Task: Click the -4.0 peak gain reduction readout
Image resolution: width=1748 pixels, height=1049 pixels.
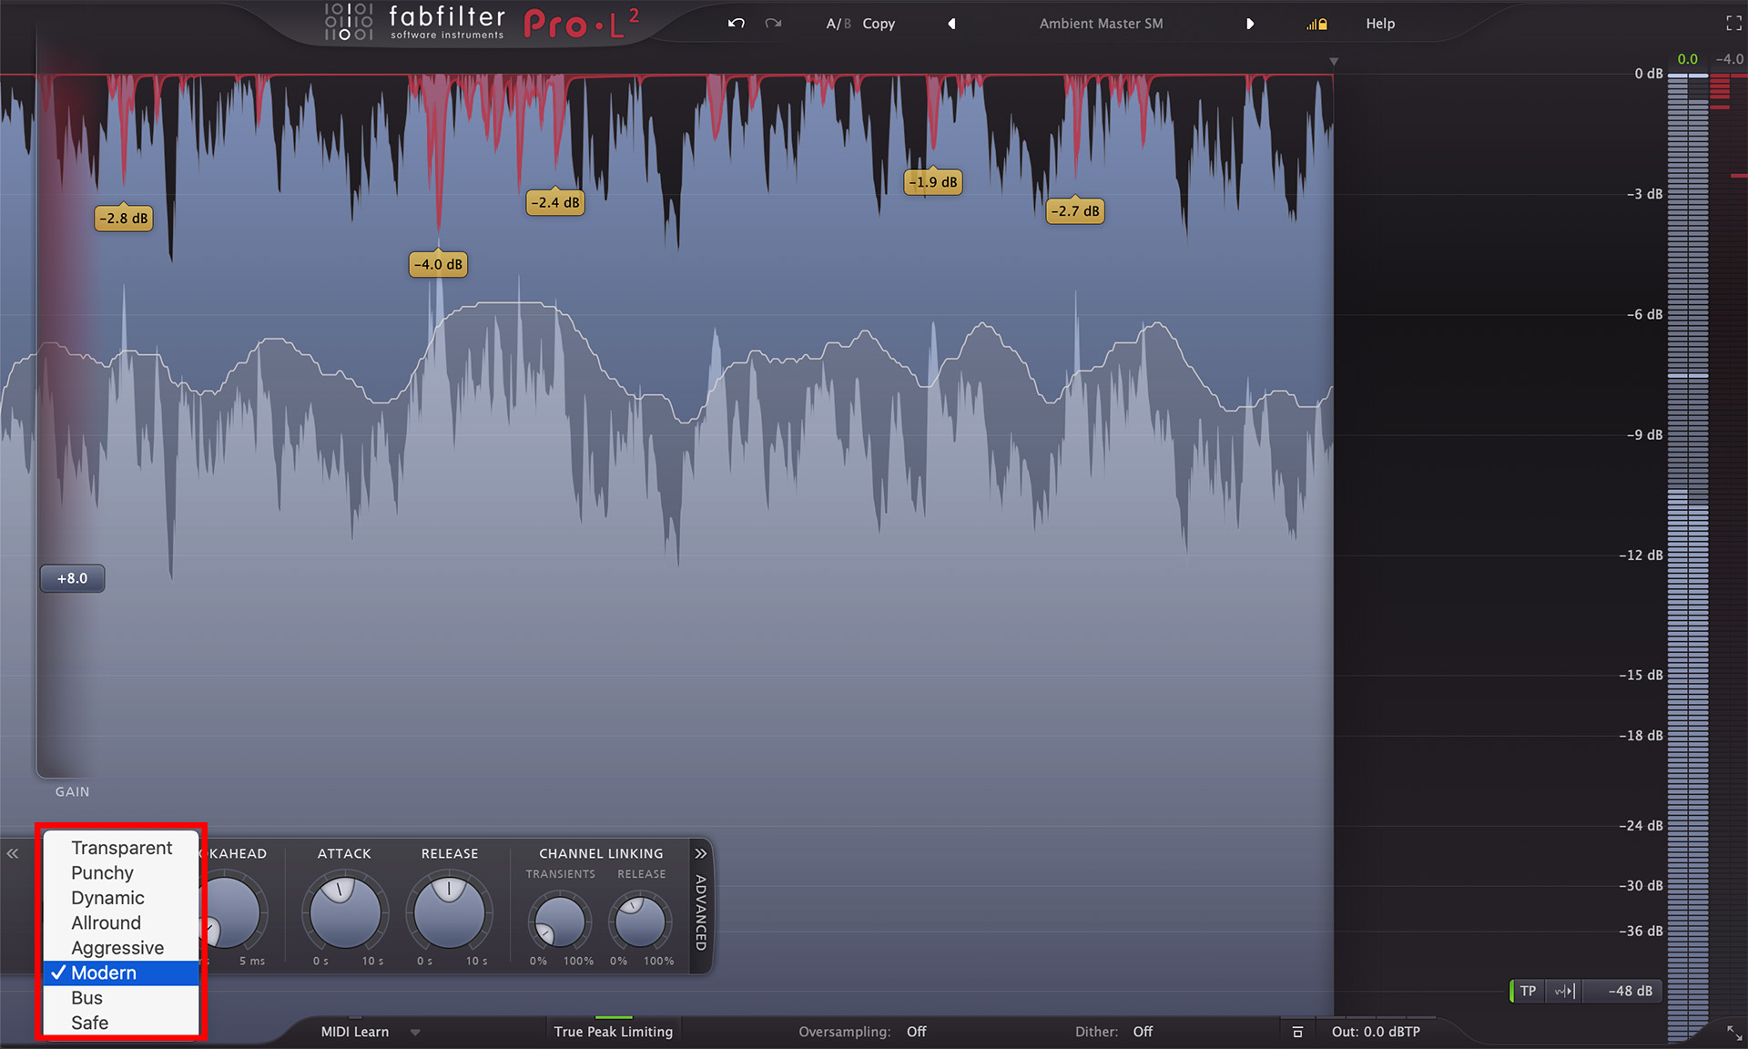Action: coord(1729,59)
